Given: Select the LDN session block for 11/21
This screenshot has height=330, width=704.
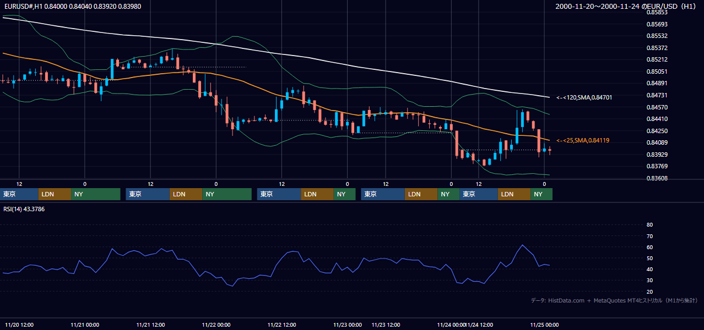Looking at the screenshot, I should tap(186, 194).
